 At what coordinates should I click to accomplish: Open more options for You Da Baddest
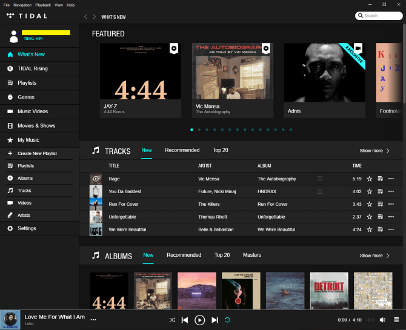point(391,191)
